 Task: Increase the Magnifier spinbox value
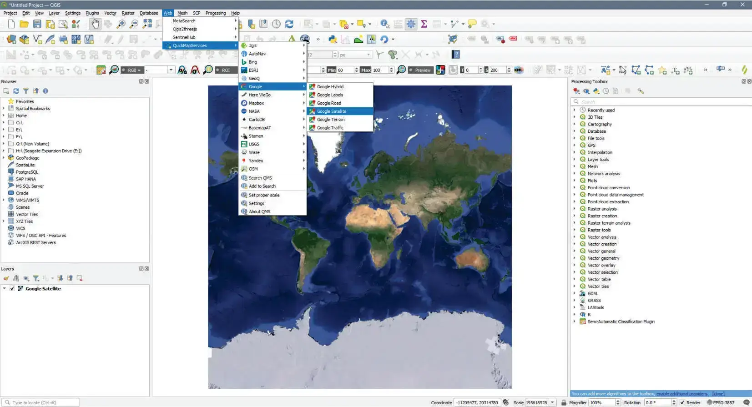tap(618, 401)
